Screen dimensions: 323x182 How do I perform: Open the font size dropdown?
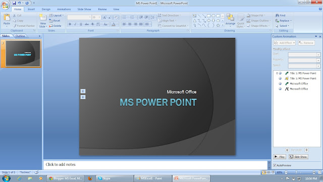[99, 17]
